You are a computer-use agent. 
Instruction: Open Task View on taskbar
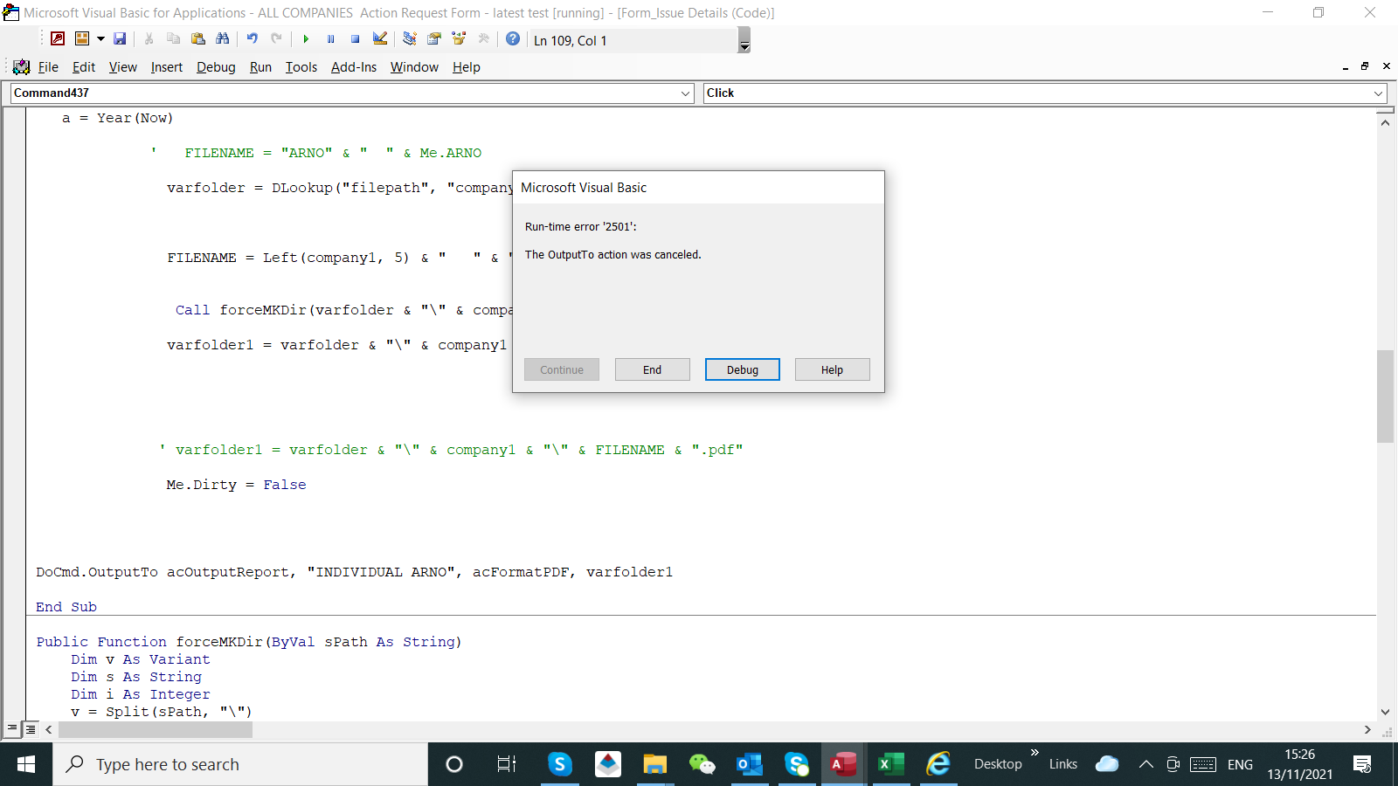[x=506, y=764]
